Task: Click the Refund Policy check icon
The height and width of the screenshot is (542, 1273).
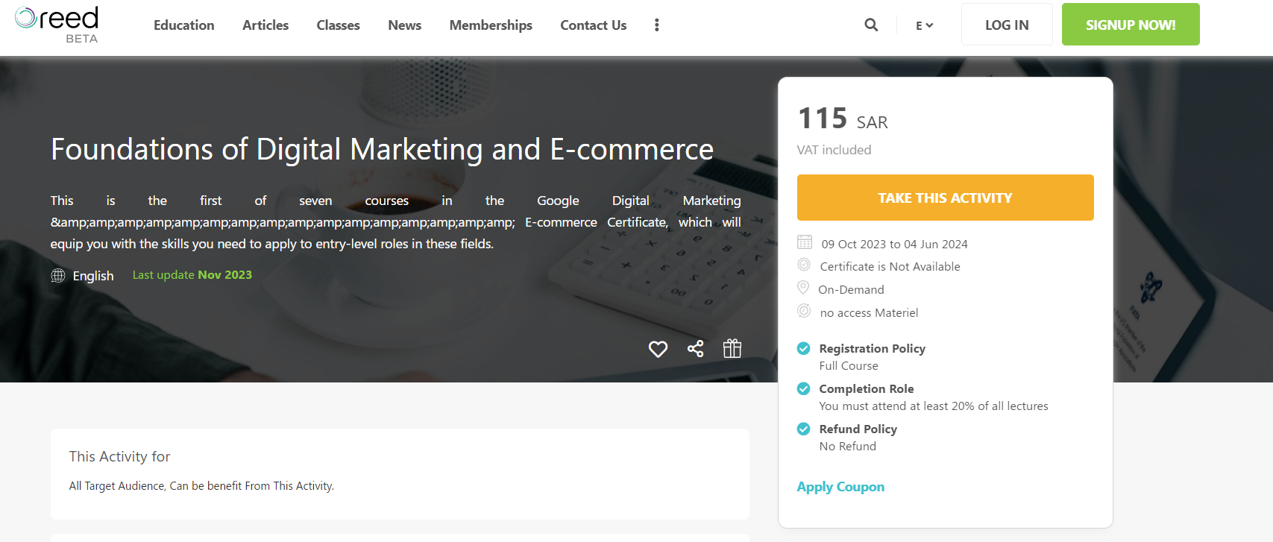Action: click(x=804, y=429)
